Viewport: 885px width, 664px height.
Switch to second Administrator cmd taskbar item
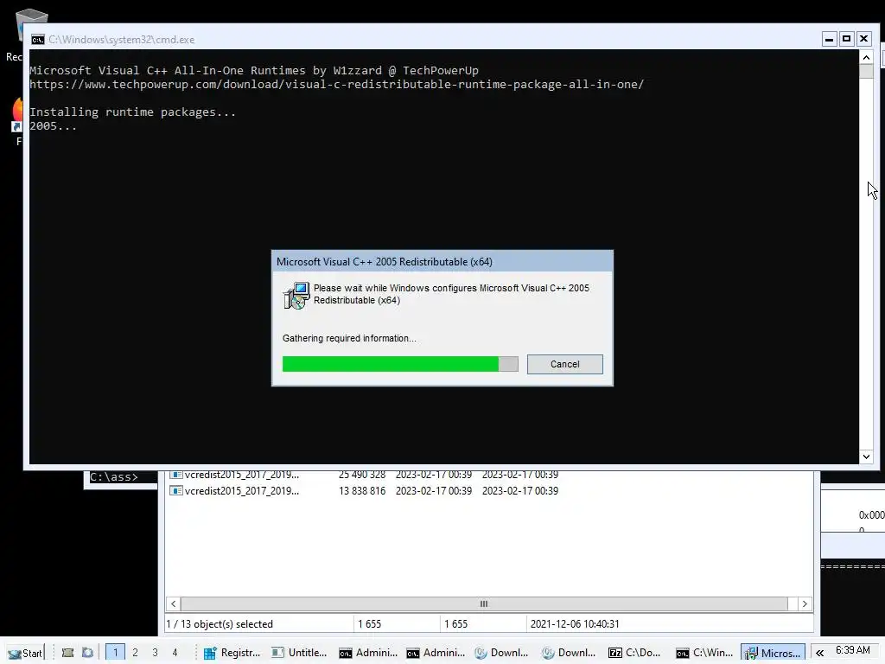(435, 653)
